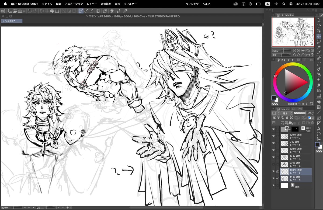Viewport: 323px width, 210px height.
Task: Select the Pencil tool in tool palette
Action: 319,64
